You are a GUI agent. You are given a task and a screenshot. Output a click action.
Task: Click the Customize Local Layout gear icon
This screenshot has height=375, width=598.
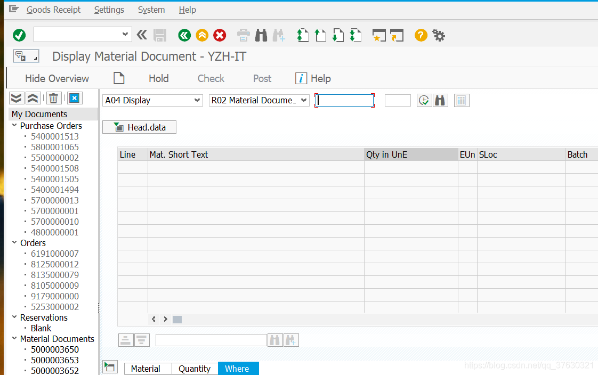tap(439, 35)
